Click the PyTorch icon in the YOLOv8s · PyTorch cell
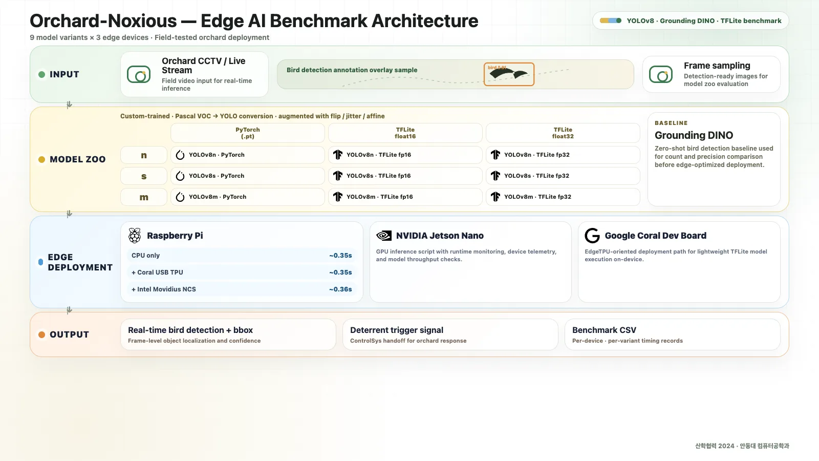 [x=180, y=176]
